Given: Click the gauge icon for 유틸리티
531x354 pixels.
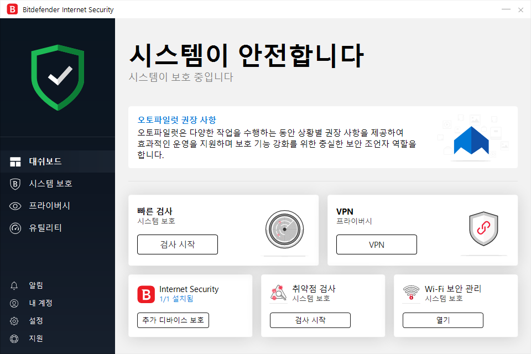Looking at the screenshot, I should point(15,228).
